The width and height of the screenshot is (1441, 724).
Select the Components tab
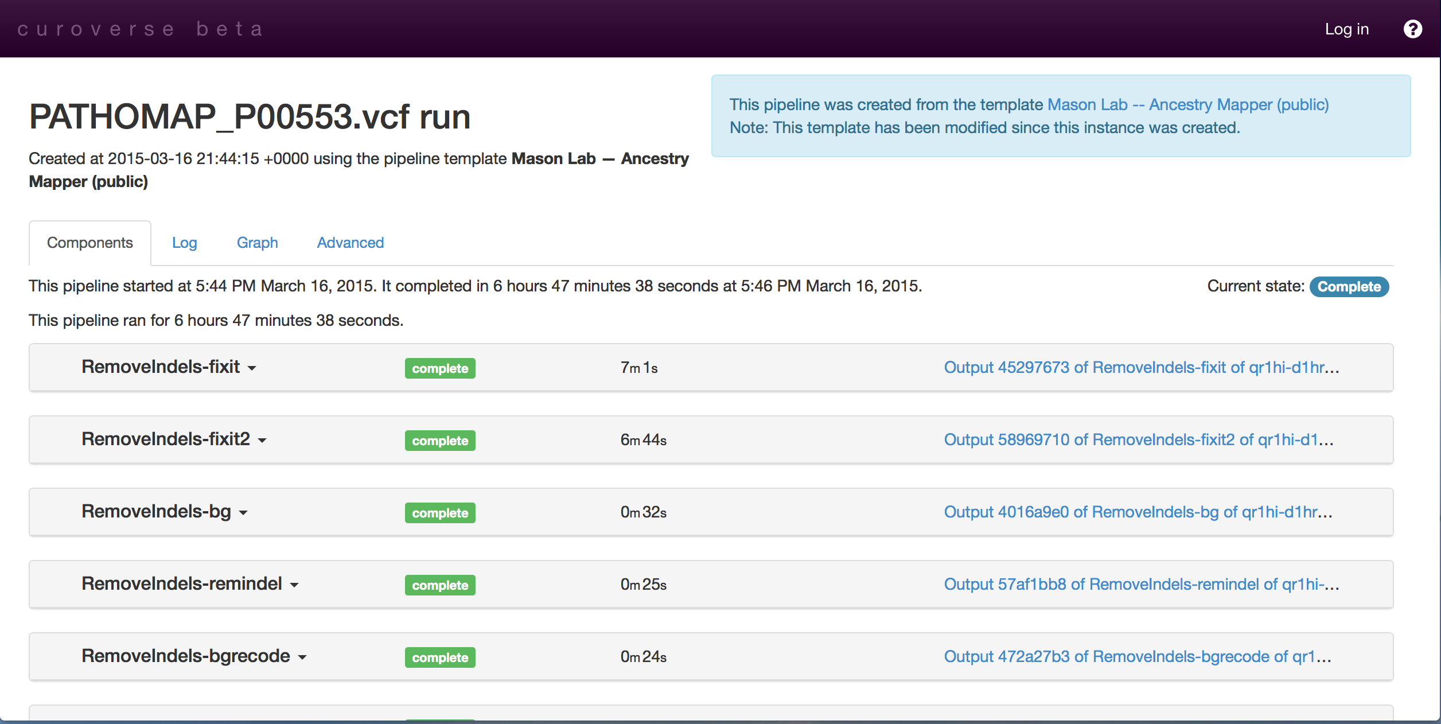click(x=90, y=243)
